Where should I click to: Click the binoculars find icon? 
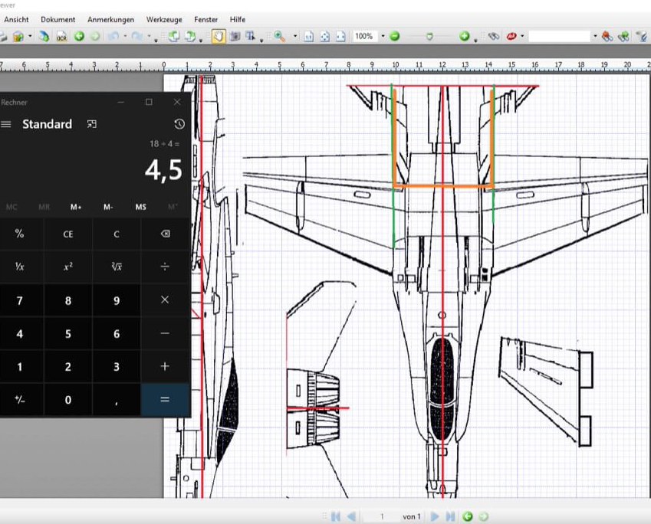point(495,36)
